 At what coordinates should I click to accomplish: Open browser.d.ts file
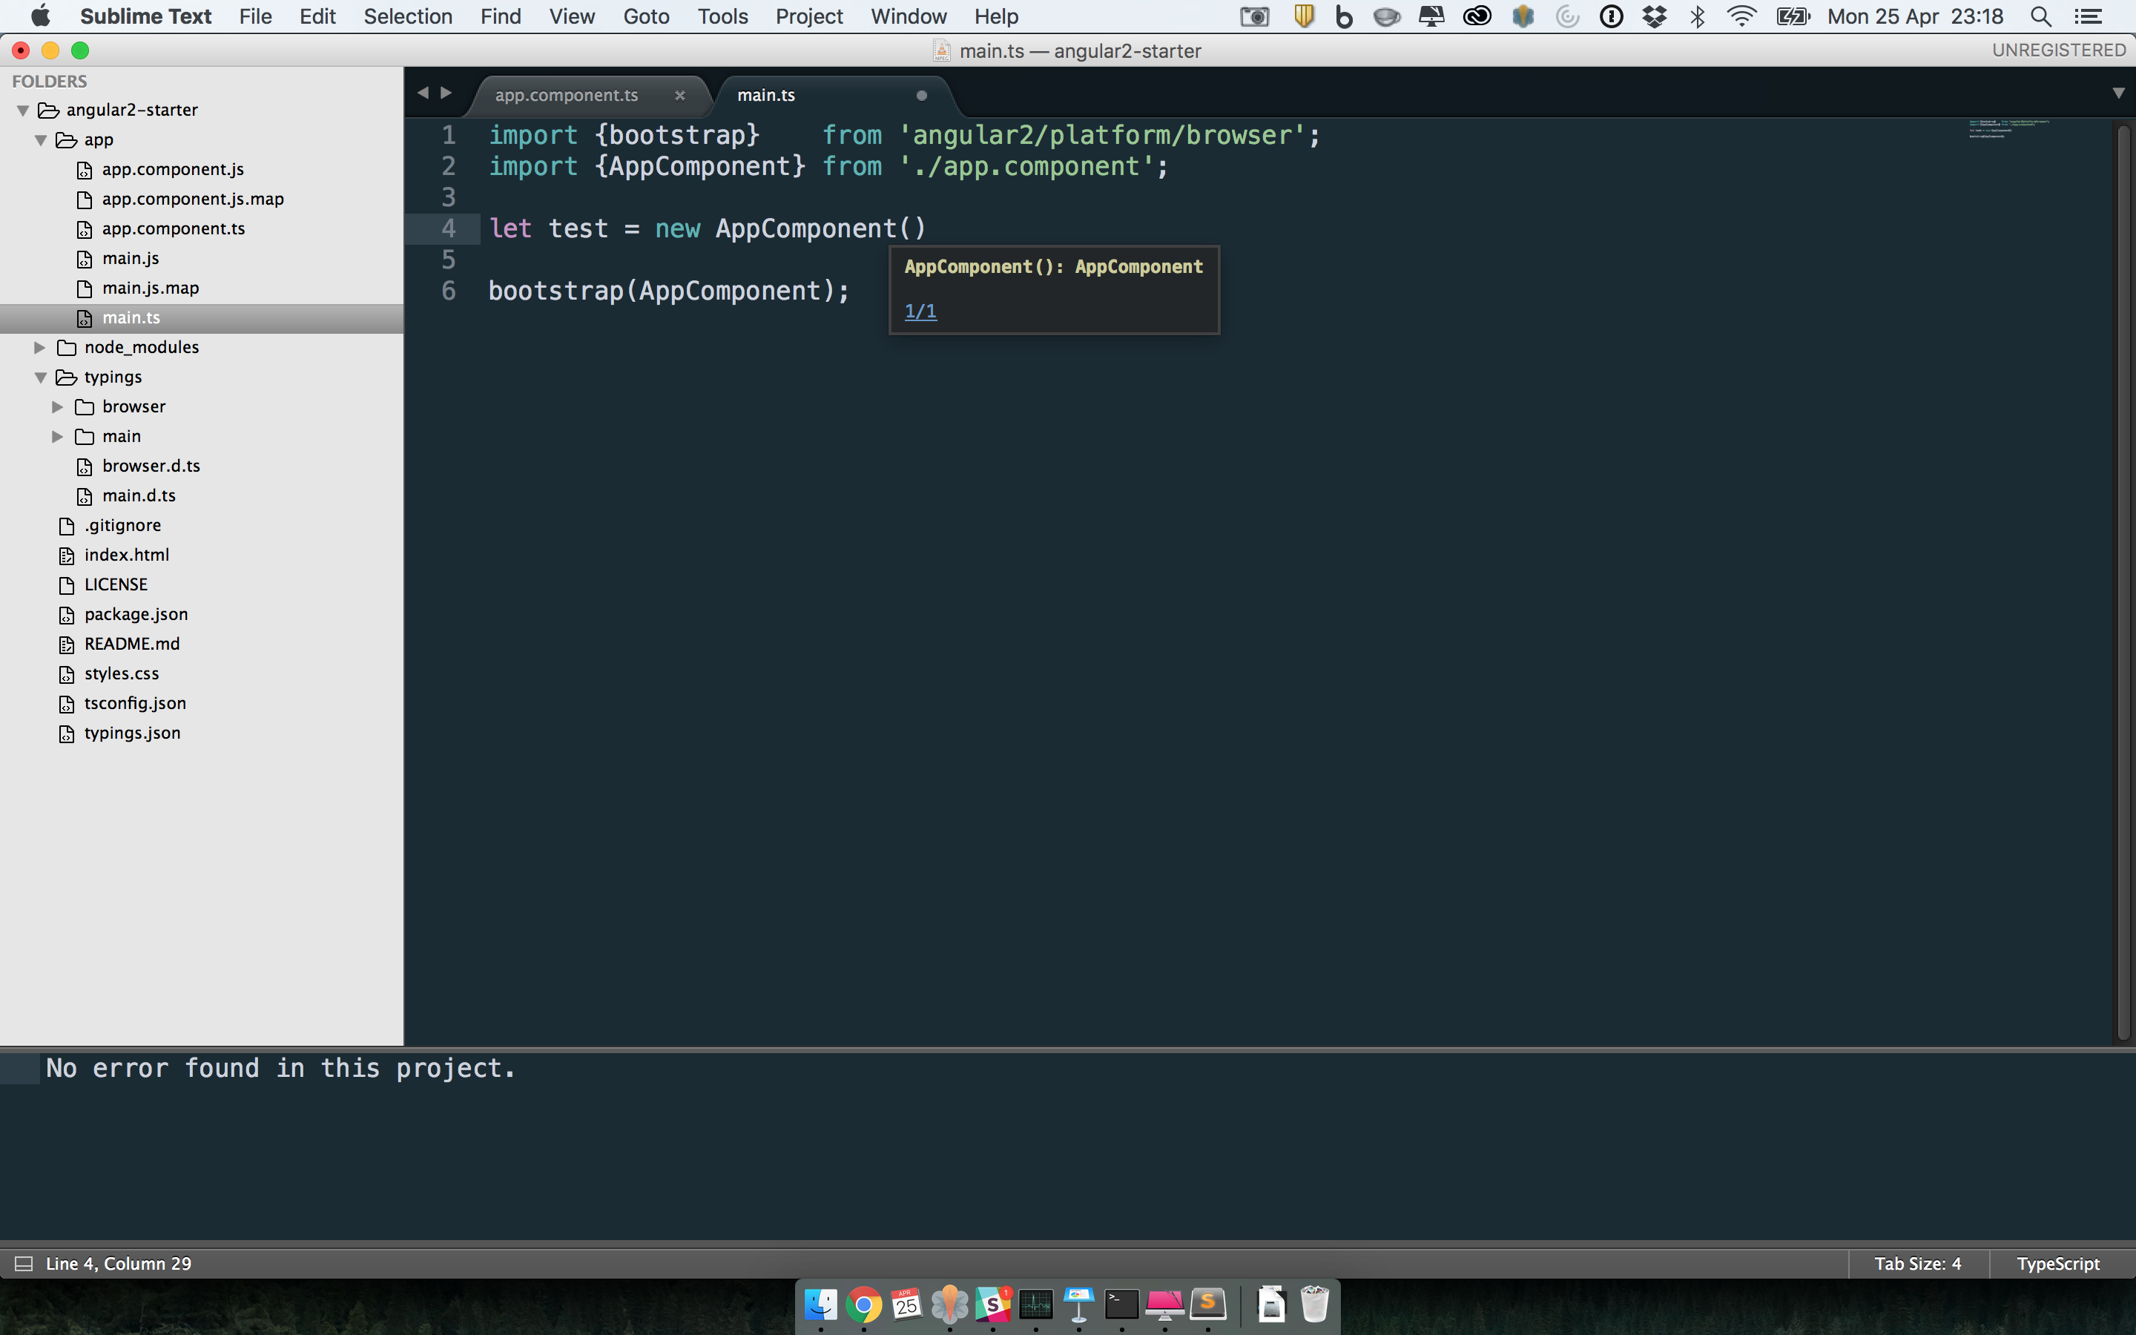(x=151, y=467)
